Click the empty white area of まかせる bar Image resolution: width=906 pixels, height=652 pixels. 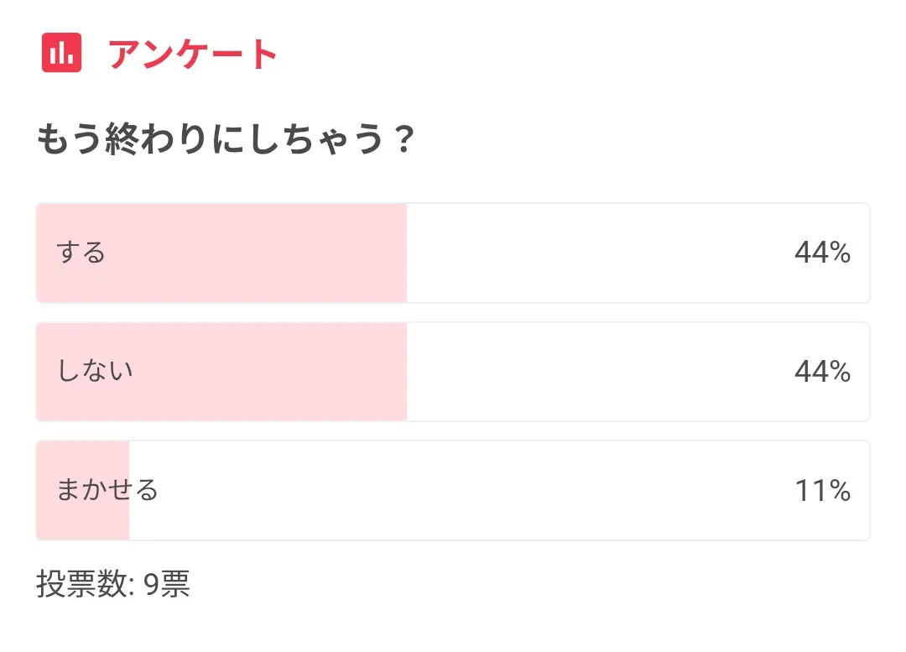coord(461,490)
